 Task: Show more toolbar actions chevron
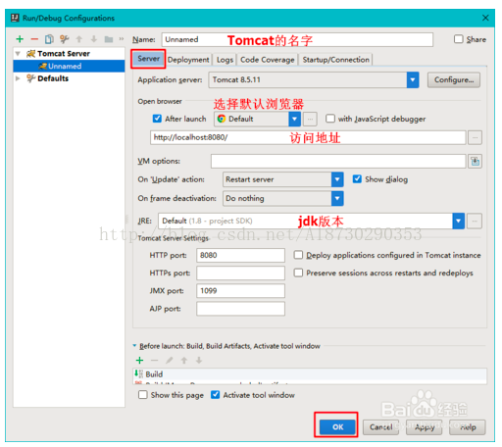[122, 39]
